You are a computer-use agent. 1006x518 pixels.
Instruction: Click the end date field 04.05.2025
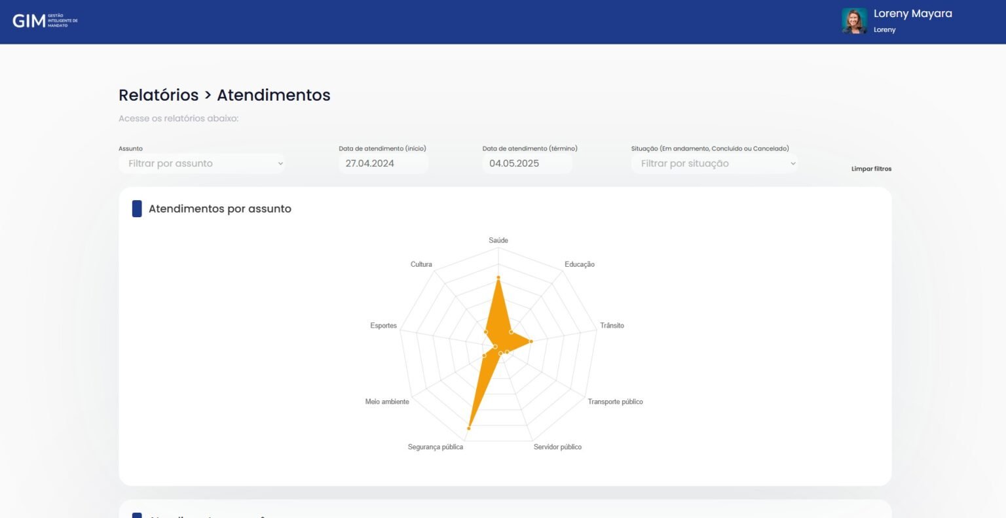coord(527,164)
